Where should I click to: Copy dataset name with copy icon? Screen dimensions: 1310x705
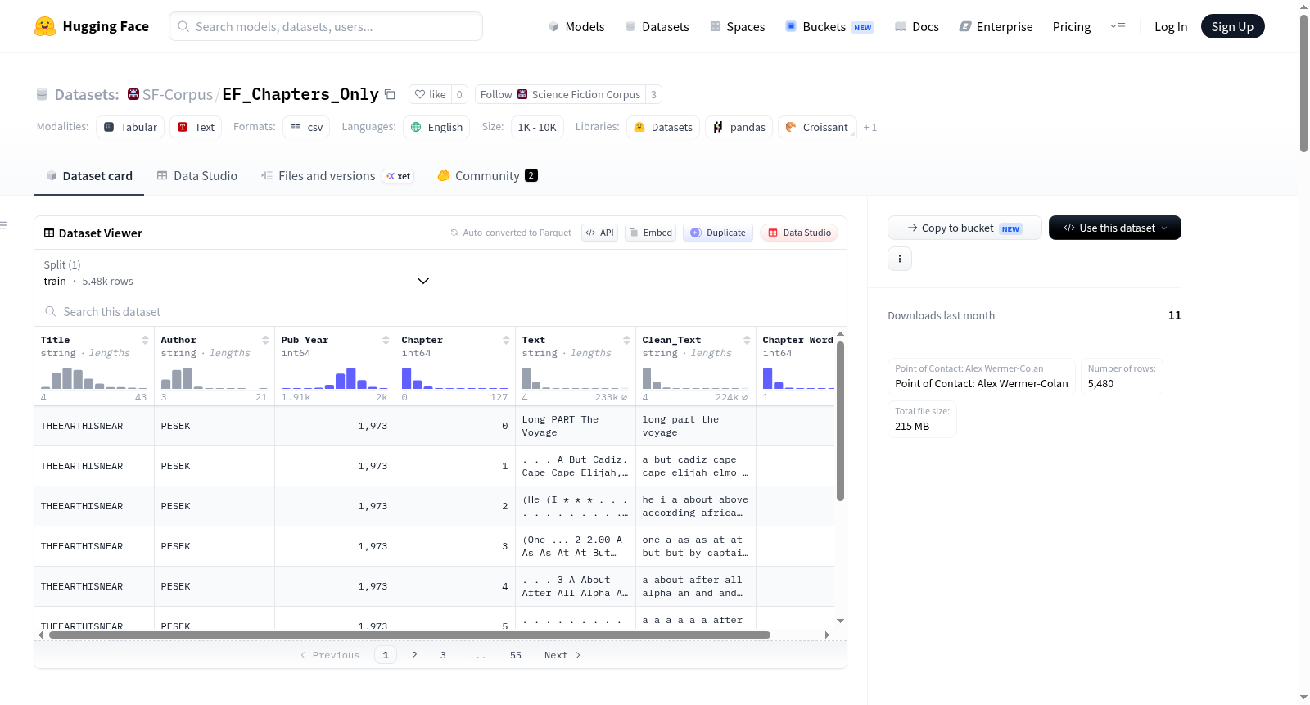pyautogui.click(x=391, y=95)
